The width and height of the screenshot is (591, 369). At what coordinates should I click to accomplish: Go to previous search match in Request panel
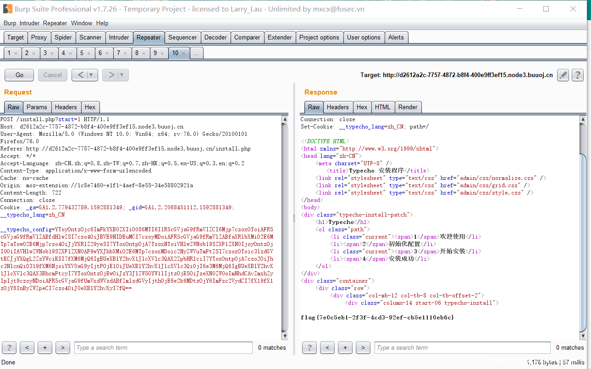coord(27,347)
